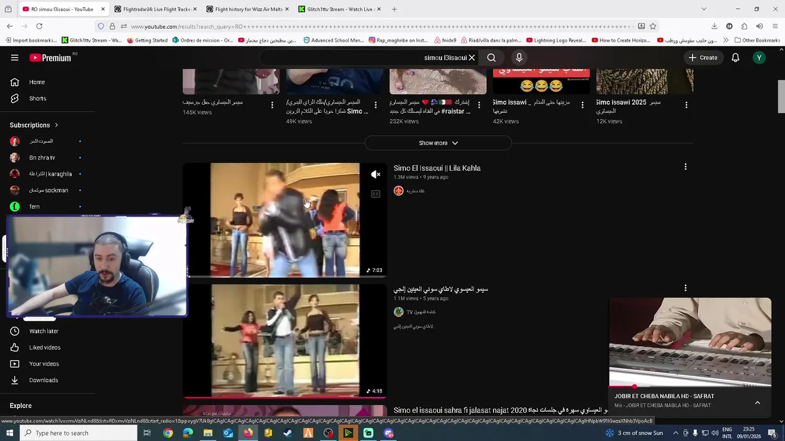Open the Getting Started bookmark

tap(147, 40)
